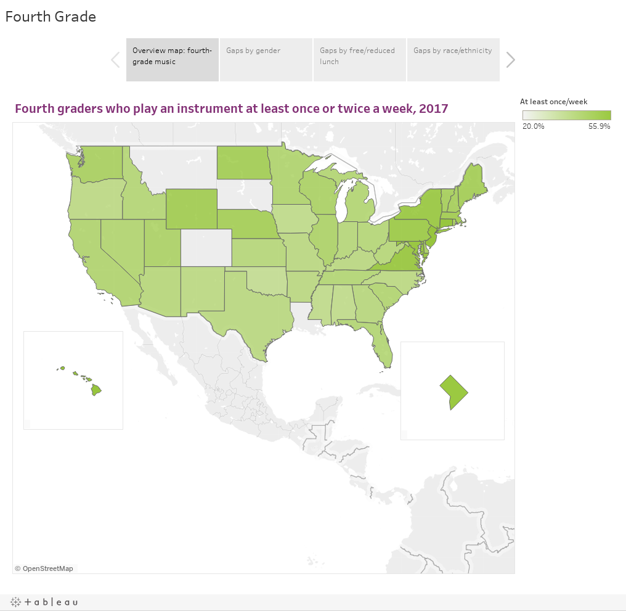
Task: Select the District of Columbia diamond shape
Action: tap(453, 392)
